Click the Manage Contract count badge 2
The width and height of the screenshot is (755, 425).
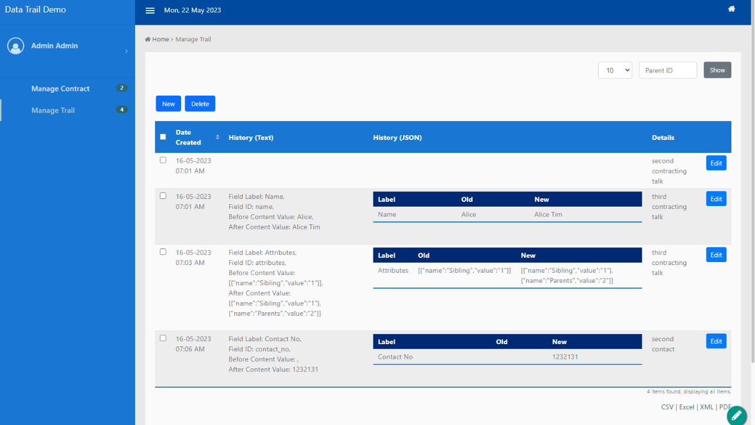(x=122, y=88)
